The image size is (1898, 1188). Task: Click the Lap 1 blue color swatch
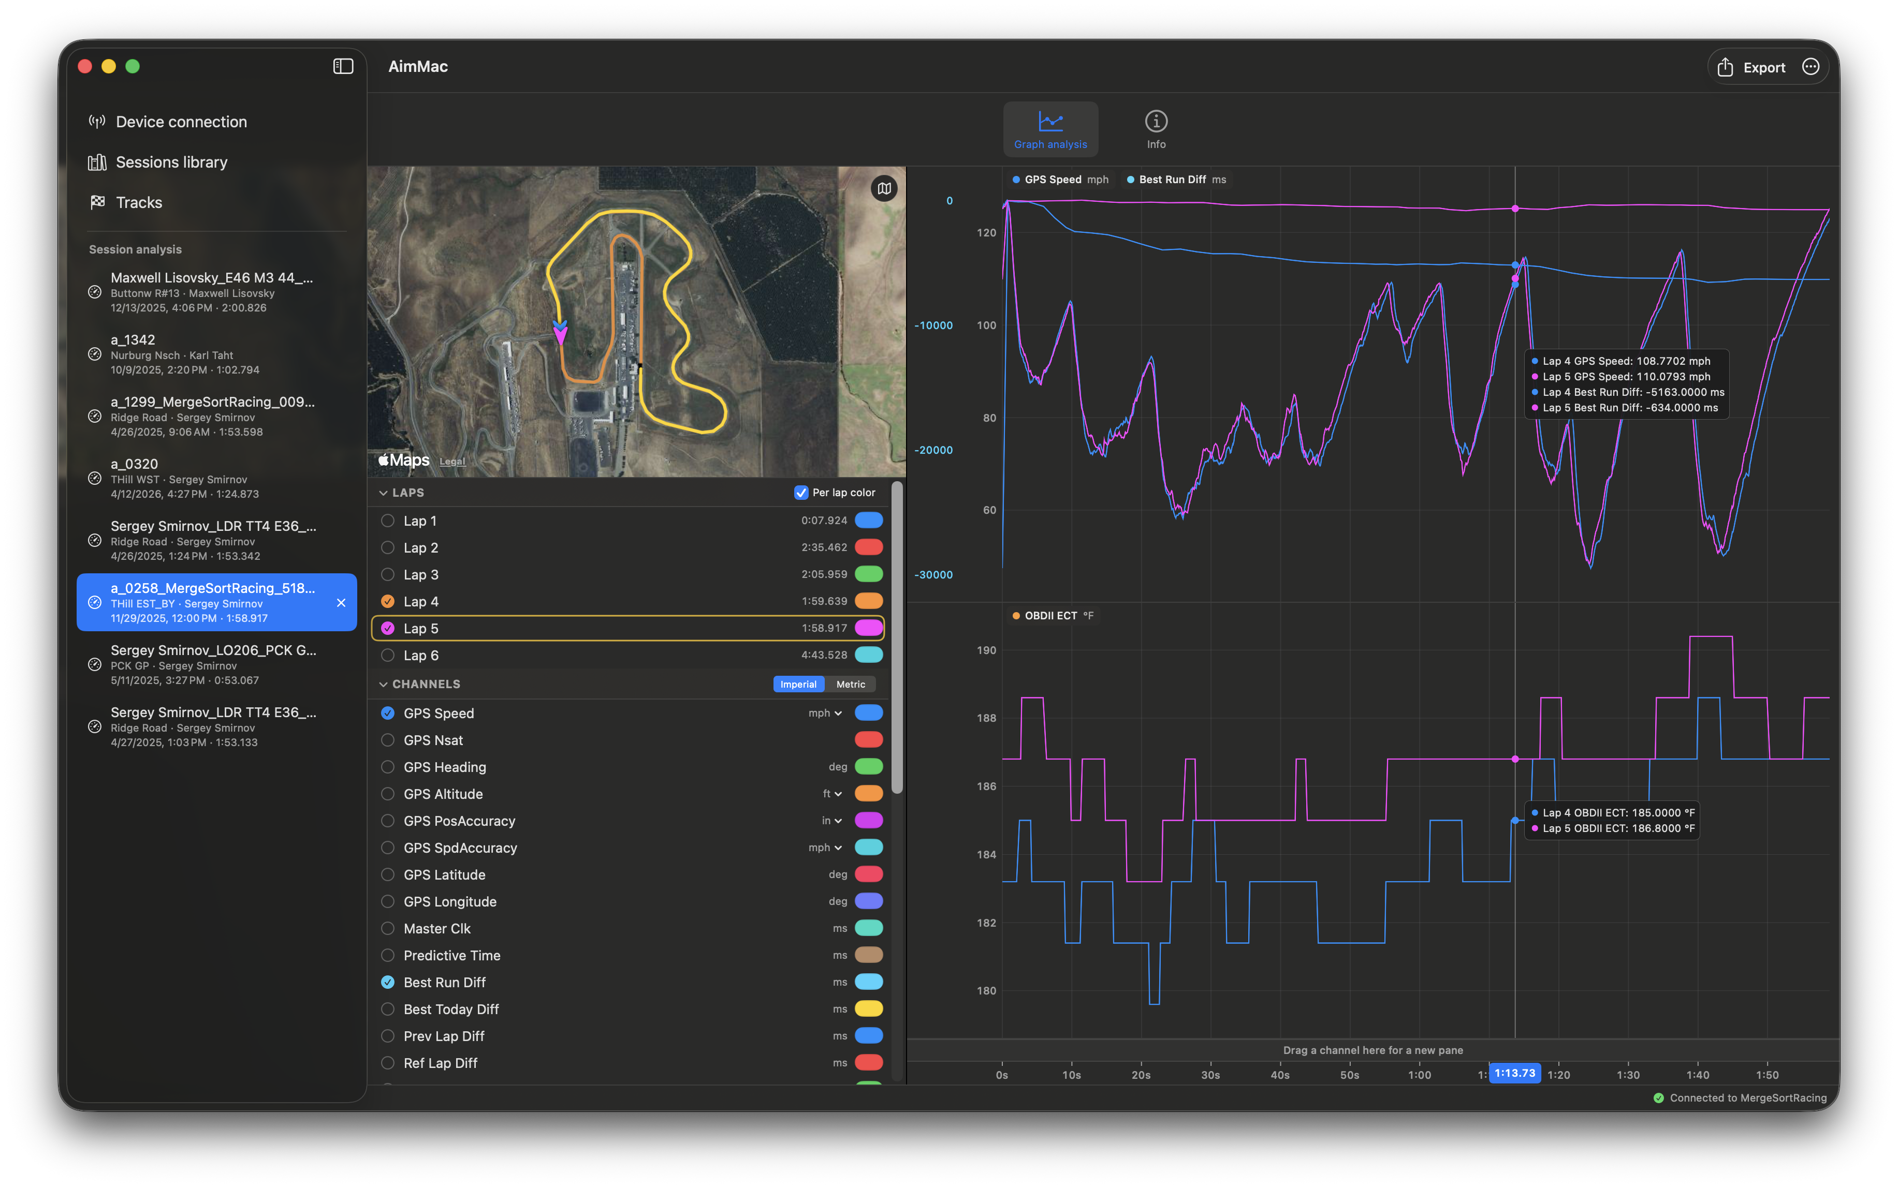(x=868, y=521)
